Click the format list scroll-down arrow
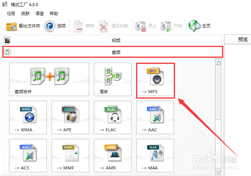251x176 pixels. pos(219,172)
